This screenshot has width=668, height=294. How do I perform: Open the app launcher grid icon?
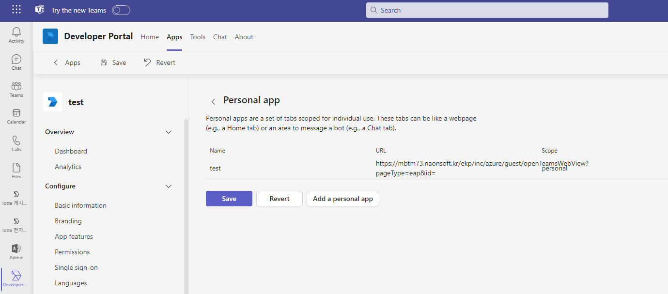[x=16, y=10]
